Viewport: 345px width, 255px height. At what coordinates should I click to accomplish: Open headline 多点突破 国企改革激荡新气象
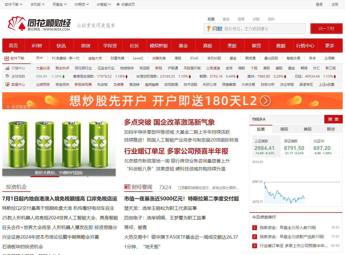click(169, 122)
